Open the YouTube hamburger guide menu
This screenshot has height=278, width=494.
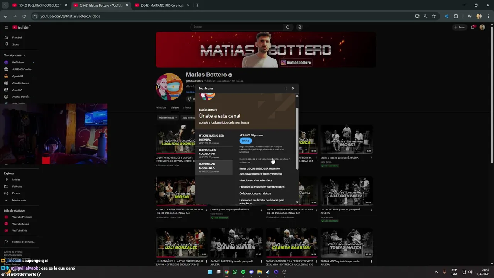[6, 27]
